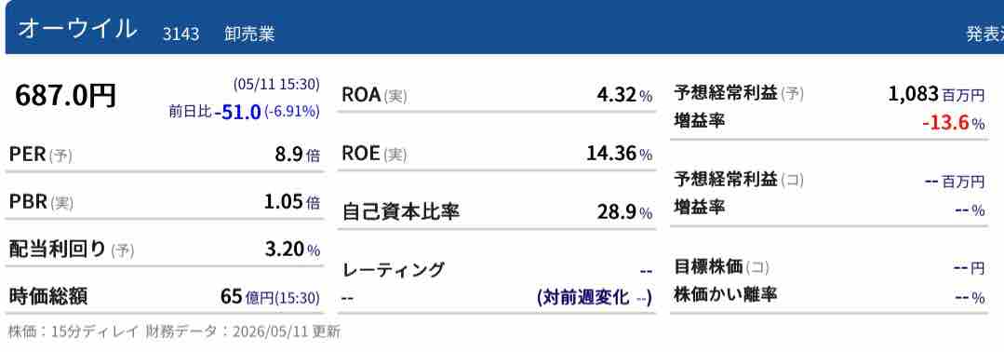Click the 時価総額 65億円 value

pyautogui.click(x=270, y=297)
